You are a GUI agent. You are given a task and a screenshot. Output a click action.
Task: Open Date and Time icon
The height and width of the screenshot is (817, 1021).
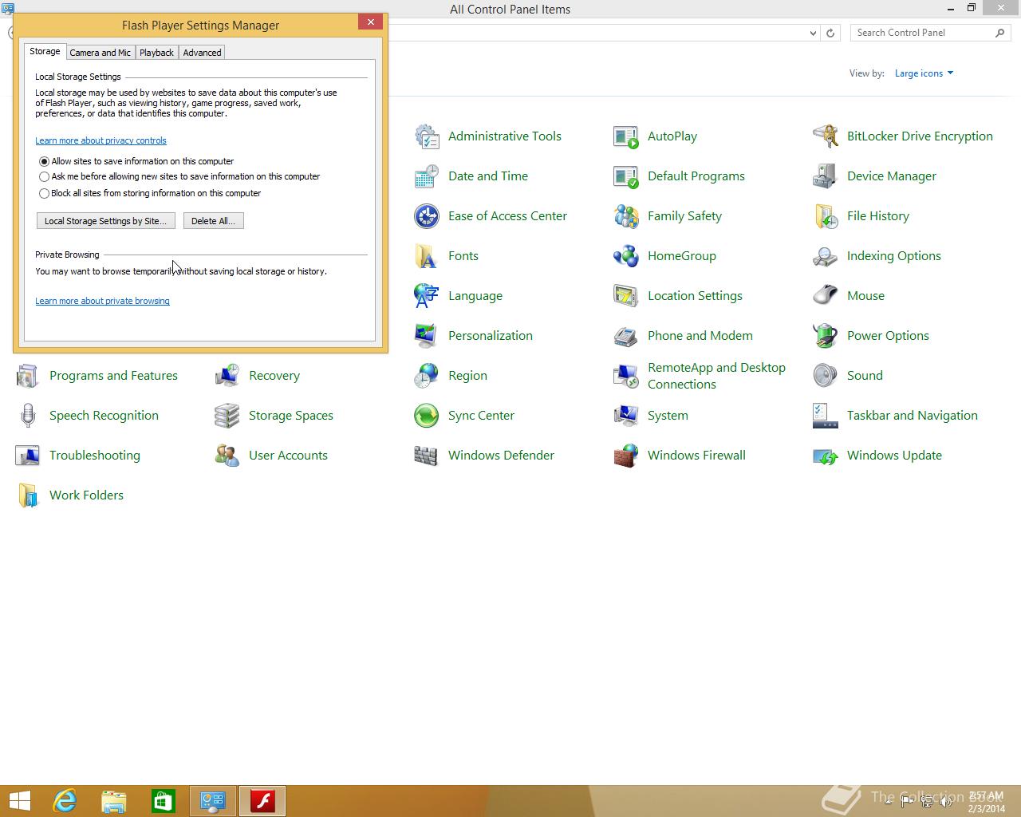tap(427, 176)
